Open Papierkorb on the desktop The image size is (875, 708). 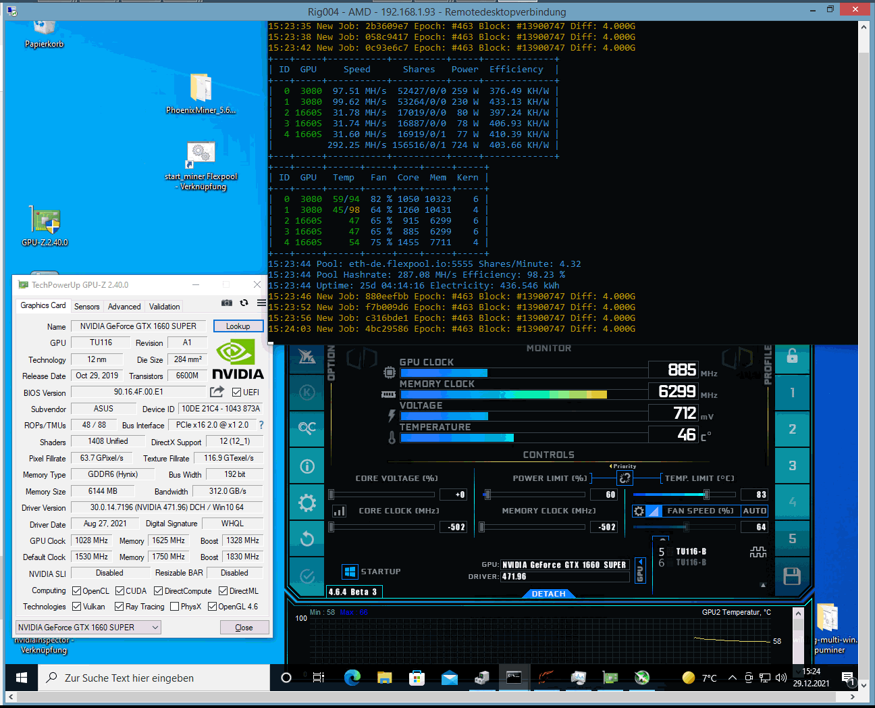(x=45, y=34)
